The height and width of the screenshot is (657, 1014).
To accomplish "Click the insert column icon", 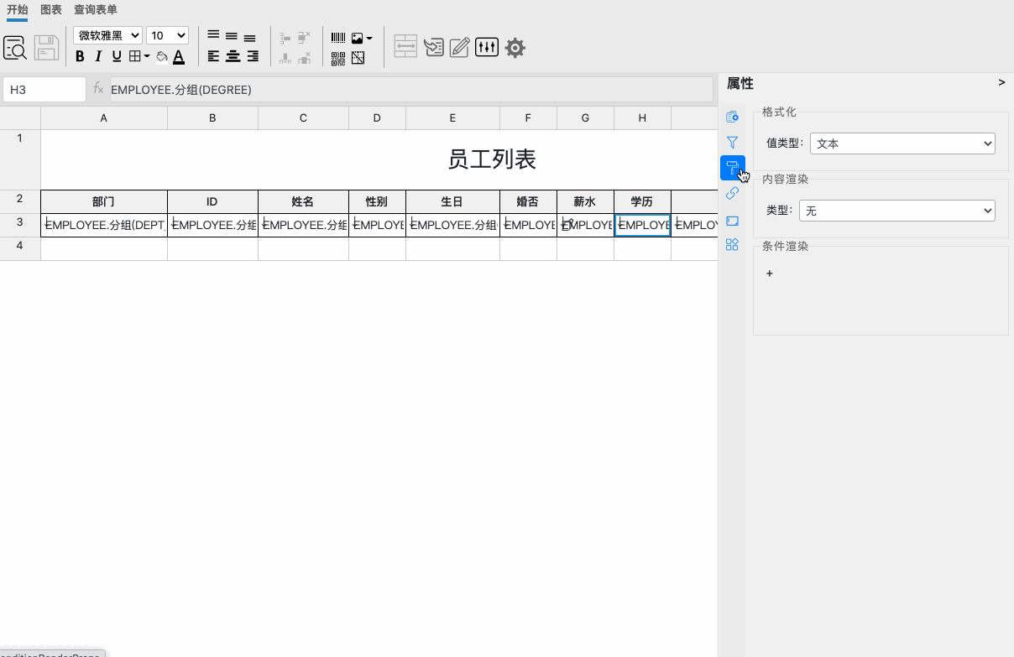I will 285,58.
